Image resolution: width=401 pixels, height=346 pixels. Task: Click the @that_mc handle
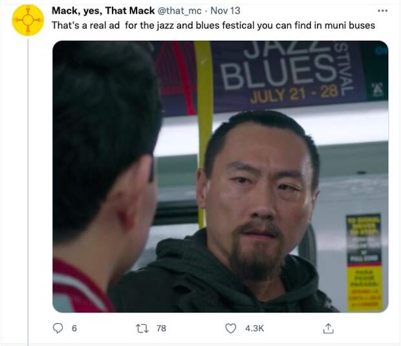point(180,11)
